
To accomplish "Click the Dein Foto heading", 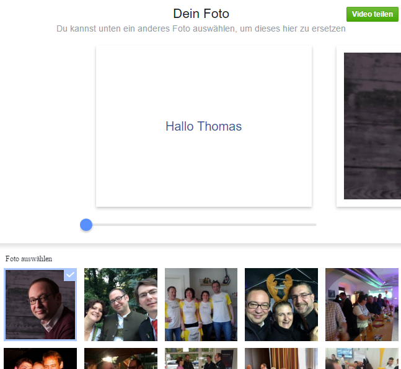I will (201, 14).
